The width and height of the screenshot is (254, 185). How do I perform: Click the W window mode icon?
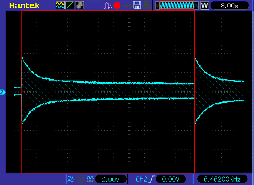tap(205, 5)
